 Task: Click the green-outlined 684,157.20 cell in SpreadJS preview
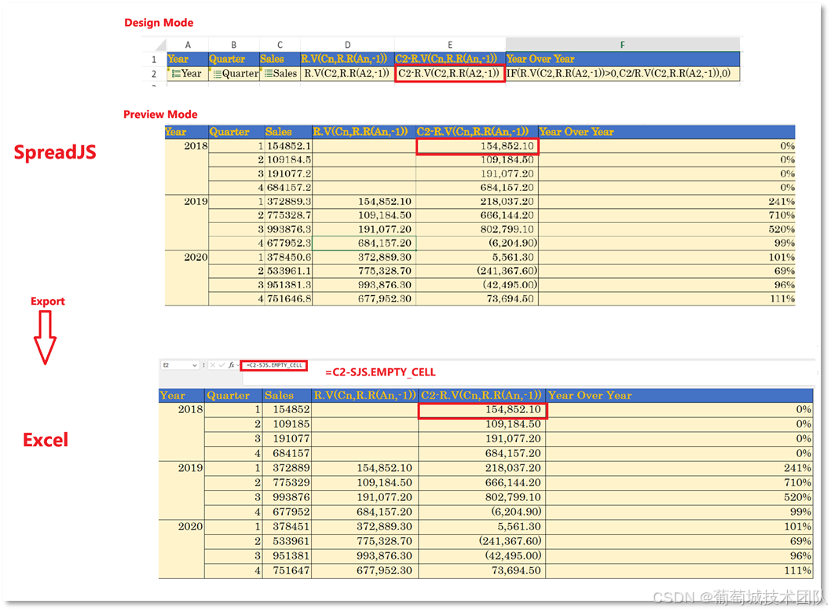tap(364, 243)
